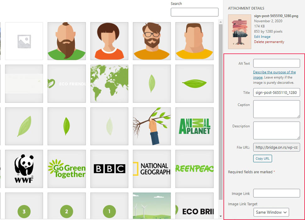Screen dimensions: 305x220
Task: Select the bearded man with topknot avatar
Action: pyautogui.click(x=66, y=41)
